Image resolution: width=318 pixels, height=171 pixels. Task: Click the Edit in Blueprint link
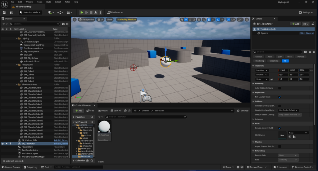tap(307, 33)
